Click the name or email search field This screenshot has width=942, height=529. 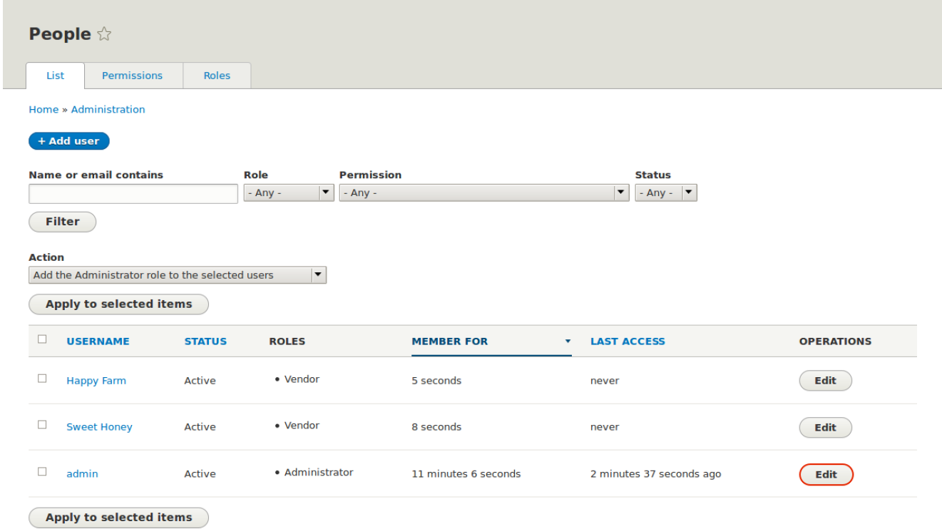(133, 193)
